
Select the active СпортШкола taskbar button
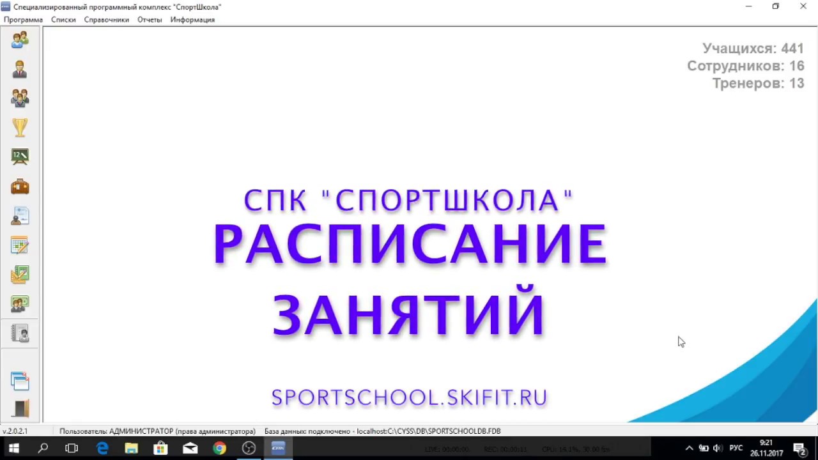[x=278, y=448]
